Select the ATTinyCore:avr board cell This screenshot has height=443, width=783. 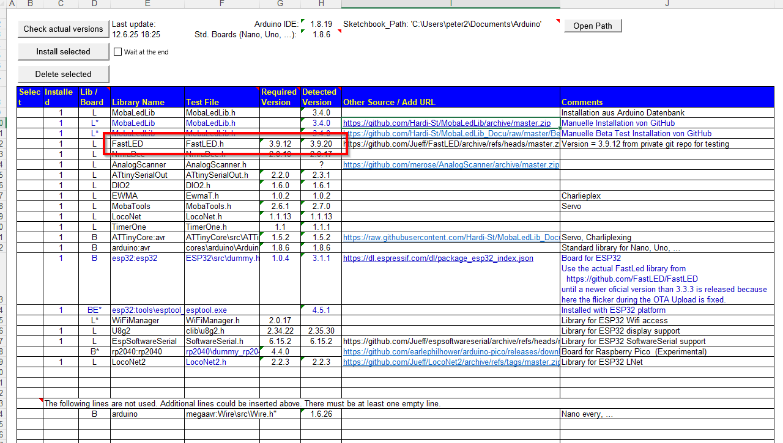(x=147, y=238)
